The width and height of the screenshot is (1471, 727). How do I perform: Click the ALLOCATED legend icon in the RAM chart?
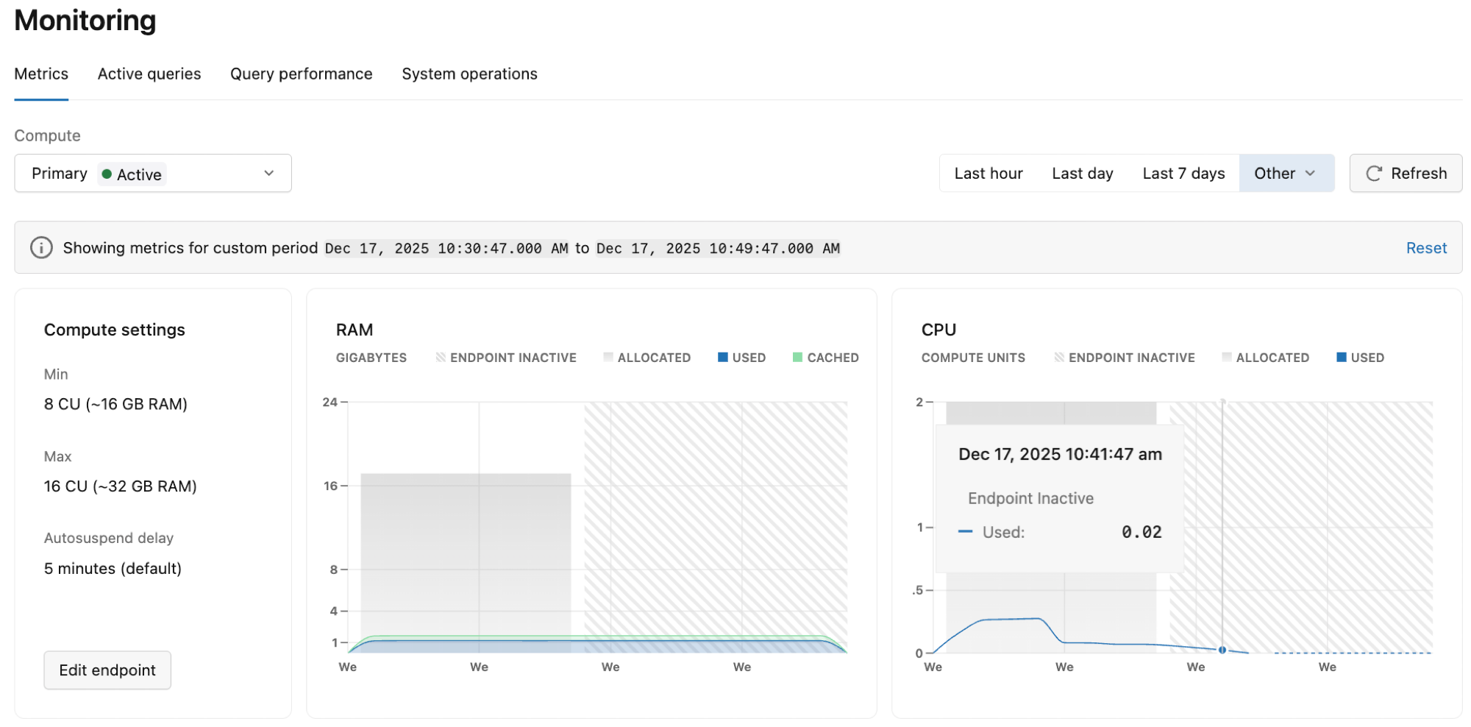(608, 358)
